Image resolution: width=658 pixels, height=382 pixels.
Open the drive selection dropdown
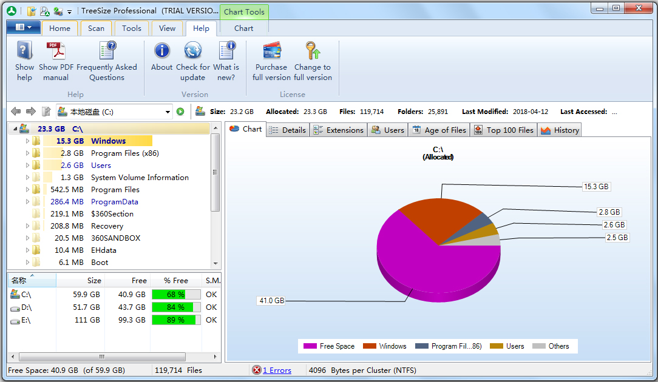coord(168,112)
